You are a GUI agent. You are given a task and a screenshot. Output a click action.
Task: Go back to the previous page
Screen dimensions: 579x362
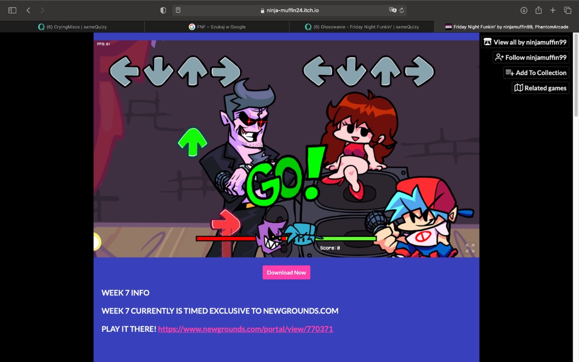coord(28,10)
